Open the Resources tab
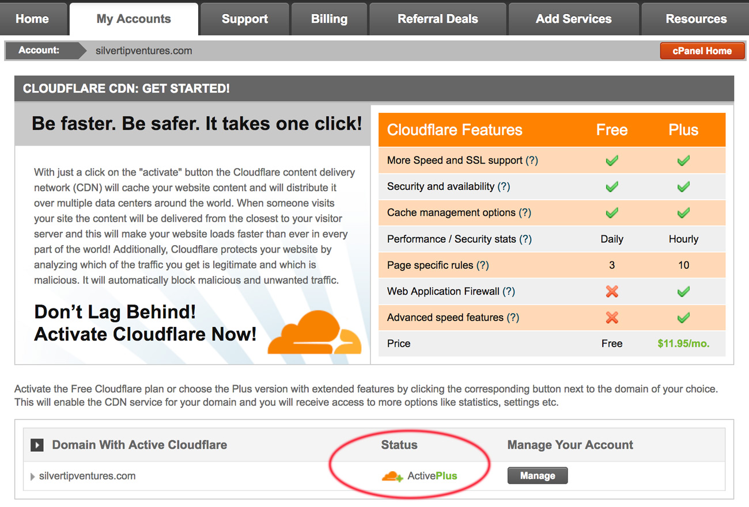This screenshot has height=507, width=749. pos(695,18)
